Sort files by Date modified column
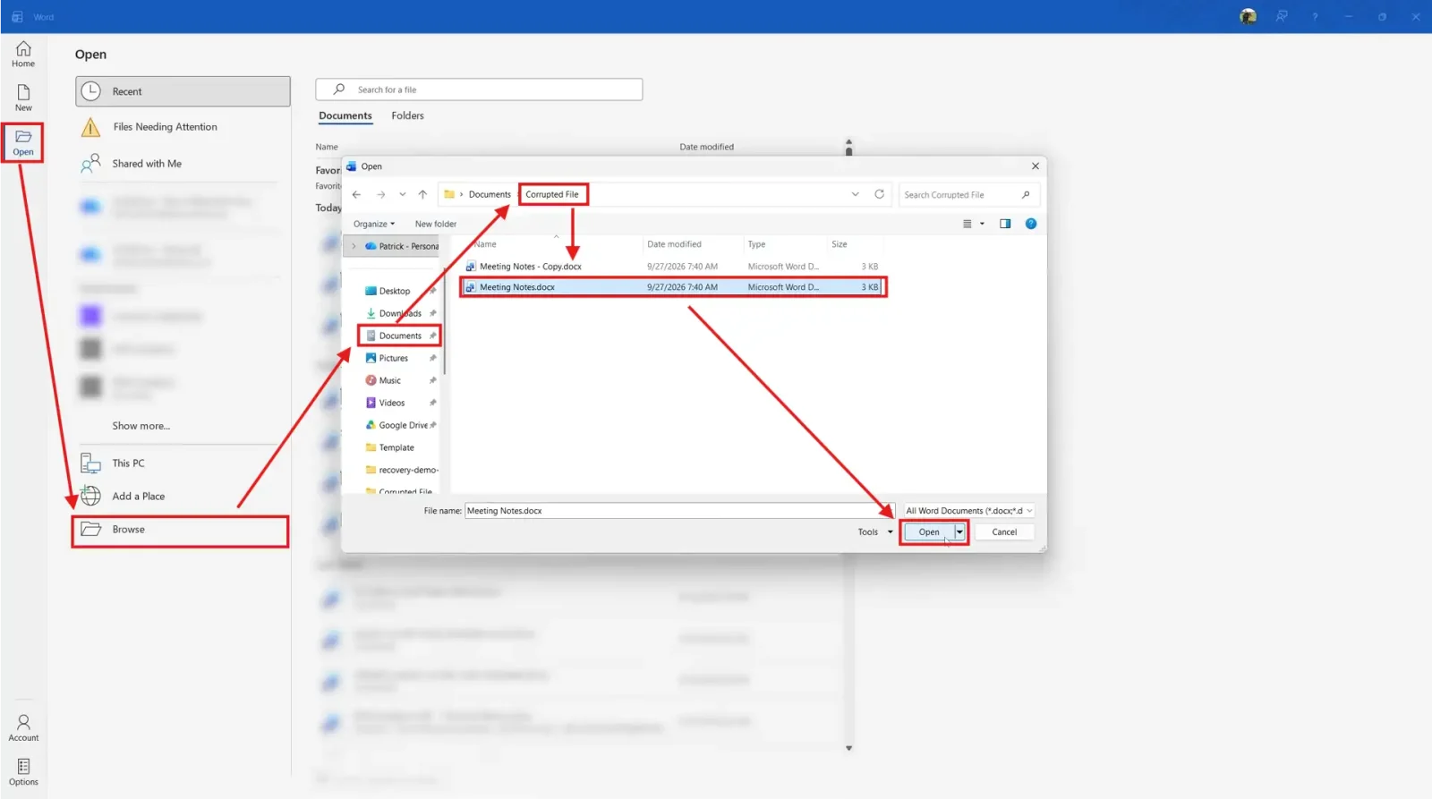This screenshot has width=1432, height=799. click(x=674, y=244)
